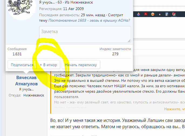
Task: Click the small memory card taskbar icon
Action: click(160, 14)
